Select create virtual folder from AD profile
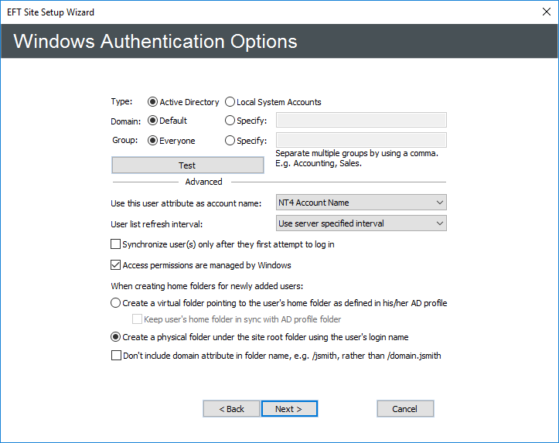The image size is (559, 443). point(117,303)
